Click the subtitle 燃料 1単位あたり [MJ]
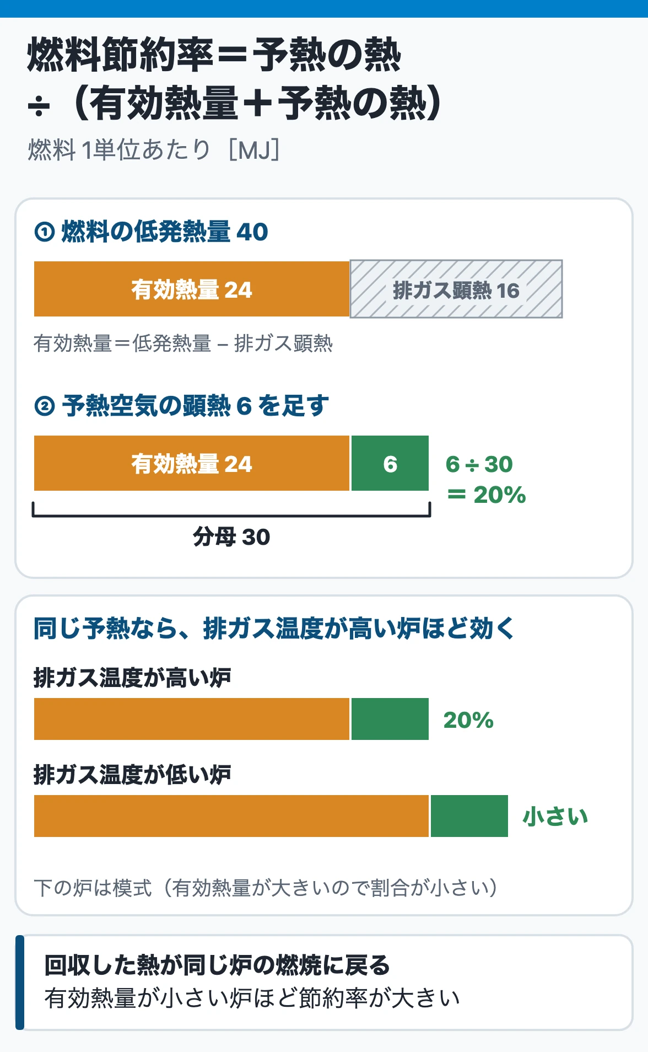 [154, 149]
